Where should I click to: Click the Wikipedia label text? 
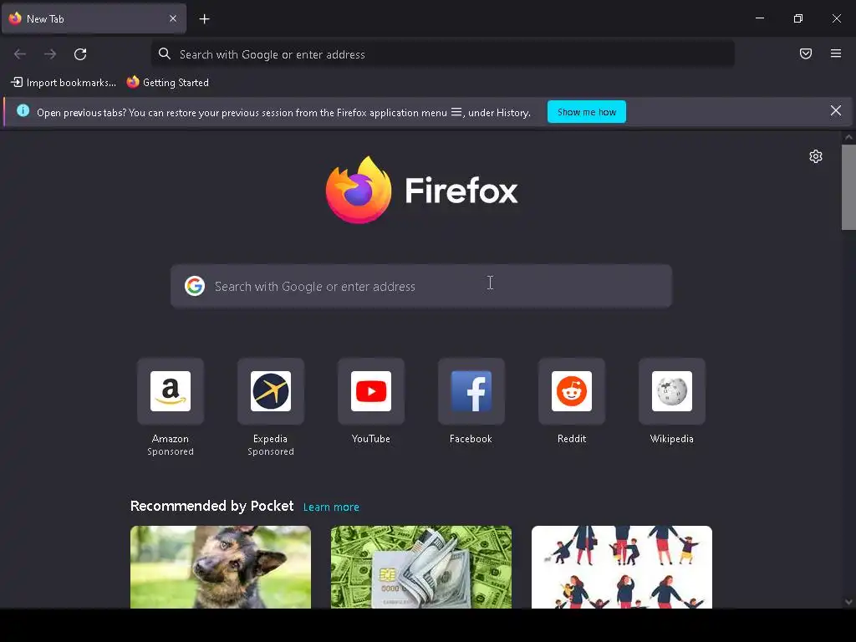[672, 439]
